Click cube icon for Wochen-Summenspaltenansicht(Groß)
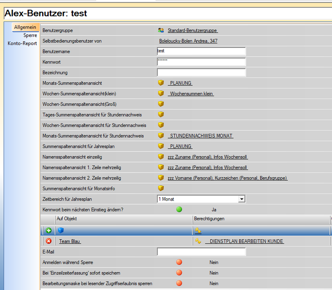The height and width of the screenshot is (290, 332). [x=161, y=104]
